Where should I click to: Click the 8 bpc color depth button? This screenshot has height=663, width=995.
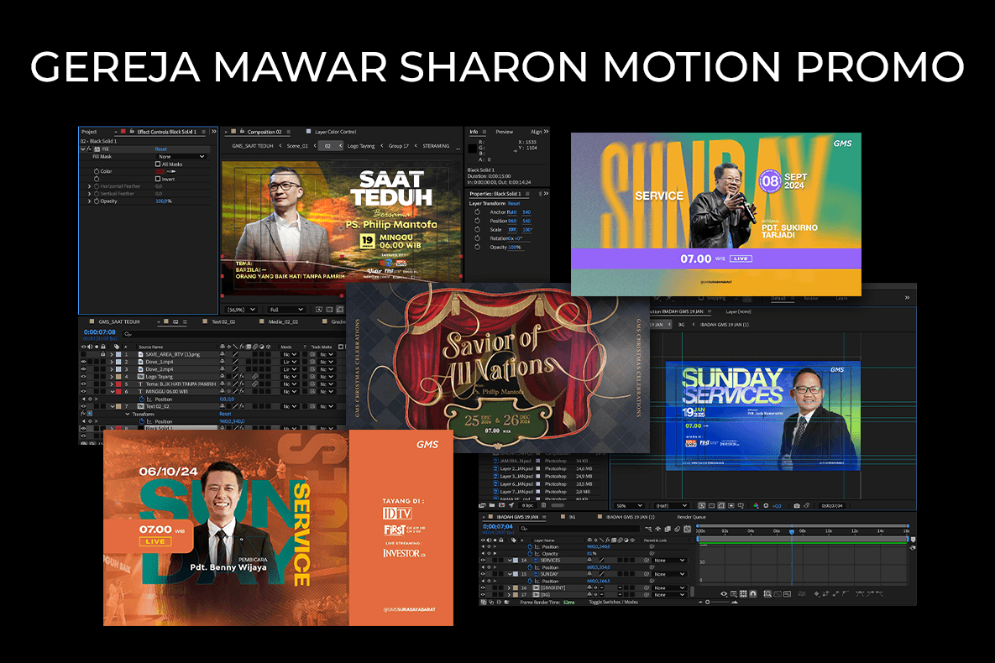click(x=527, y=506)
